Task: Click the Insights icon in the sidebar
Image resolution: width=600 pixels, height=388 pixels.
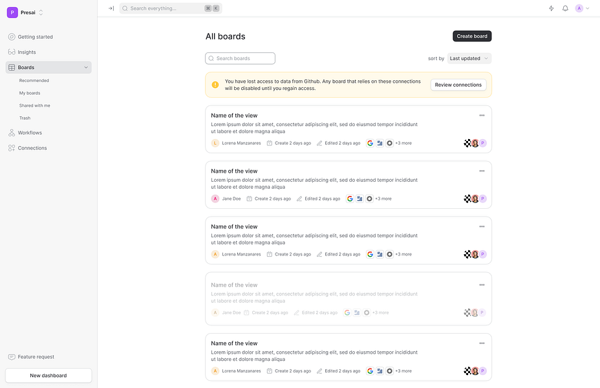Action: pos(10,52)
